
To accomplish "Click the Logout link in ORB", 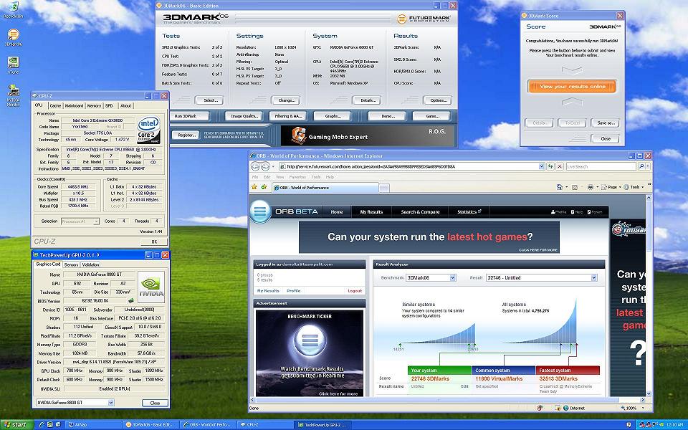I will [x=355, y=290].
